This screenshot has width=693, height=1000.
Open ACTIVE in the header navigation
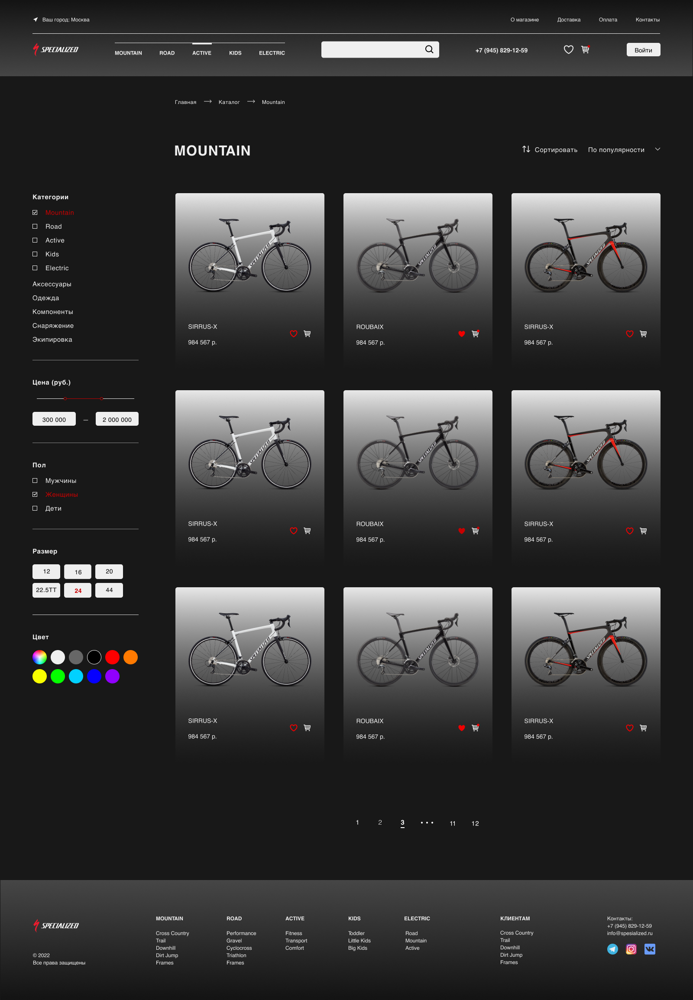[x=201, y=53]
